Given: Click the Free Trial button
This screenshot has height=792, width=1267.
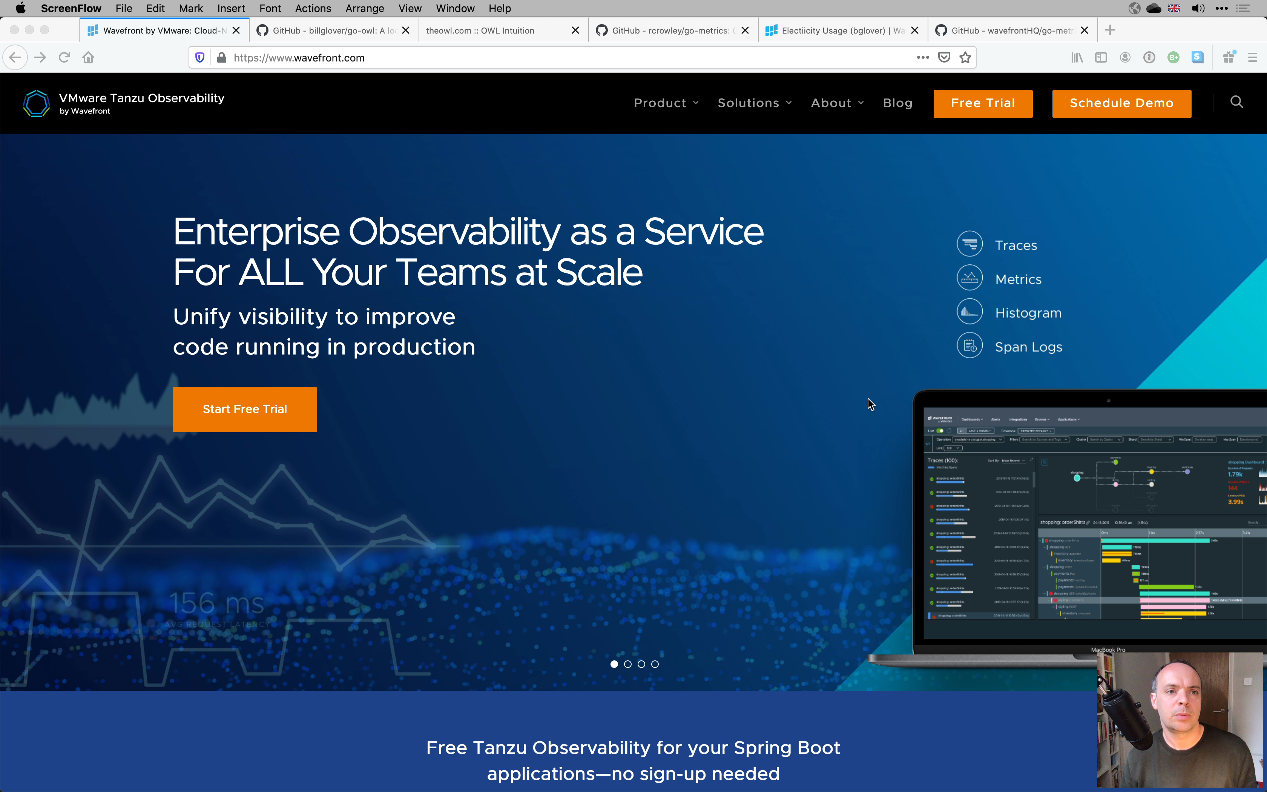Looking at the screenshot, I should point(983,103).
